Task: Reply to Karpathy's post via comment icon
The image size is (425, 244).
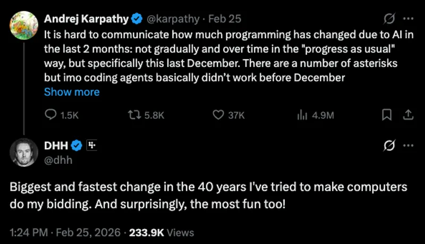Action: coord(51,115)
